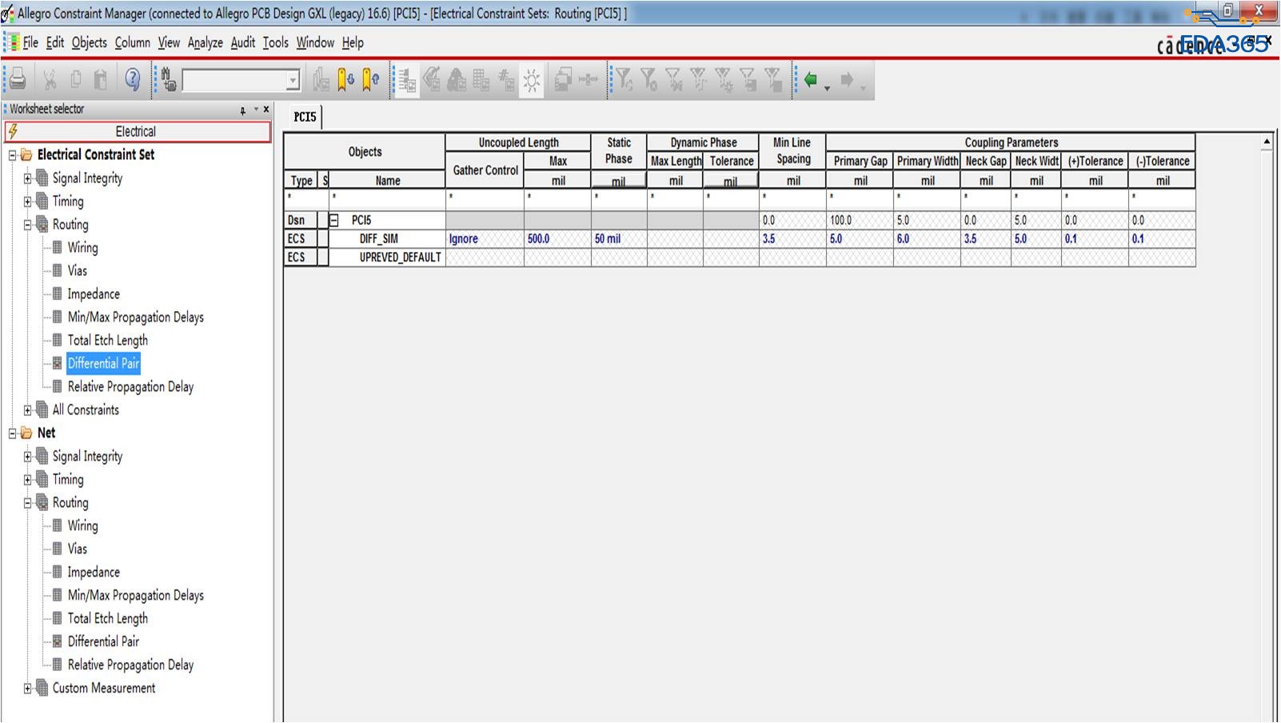Expand Timing under Electrical Constraint Set
Screen dimensions: 1281x723
27,202
